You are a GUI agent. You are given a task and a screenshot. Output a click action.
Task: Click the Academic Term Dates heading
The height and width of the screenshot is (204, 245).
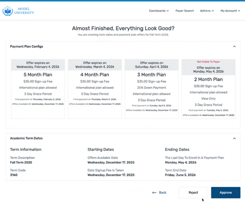point(26,138)
